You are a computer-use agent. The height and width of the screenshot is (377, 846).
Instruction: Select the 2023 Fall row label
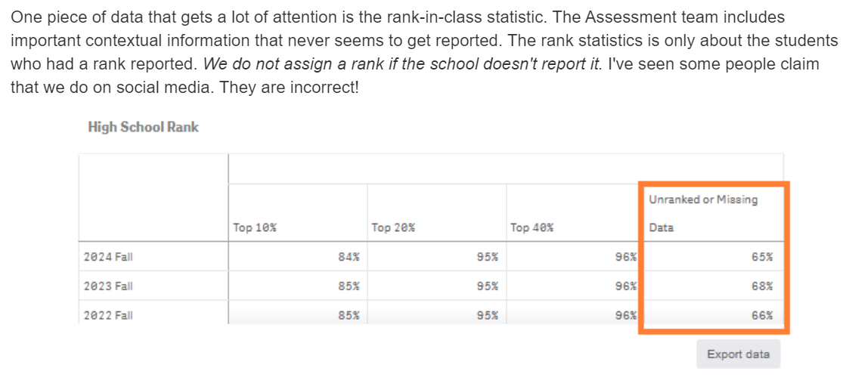(x=108, y=286)
